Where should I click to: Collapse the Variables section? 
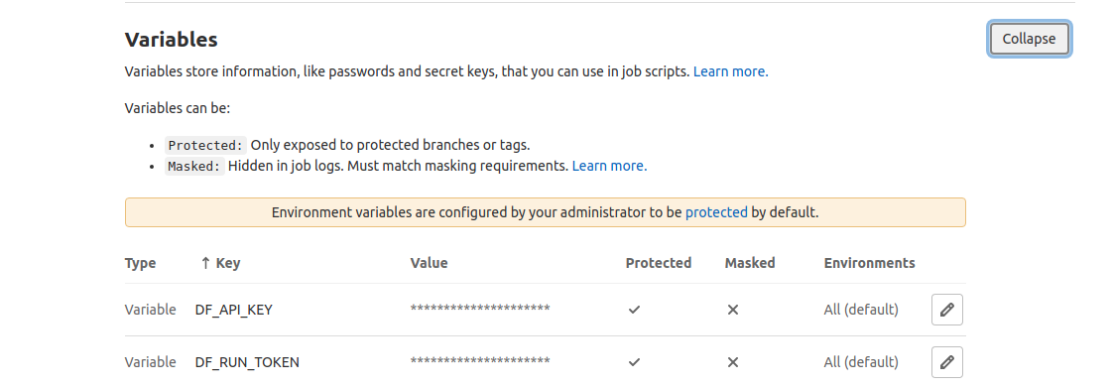coord(1029,39)
